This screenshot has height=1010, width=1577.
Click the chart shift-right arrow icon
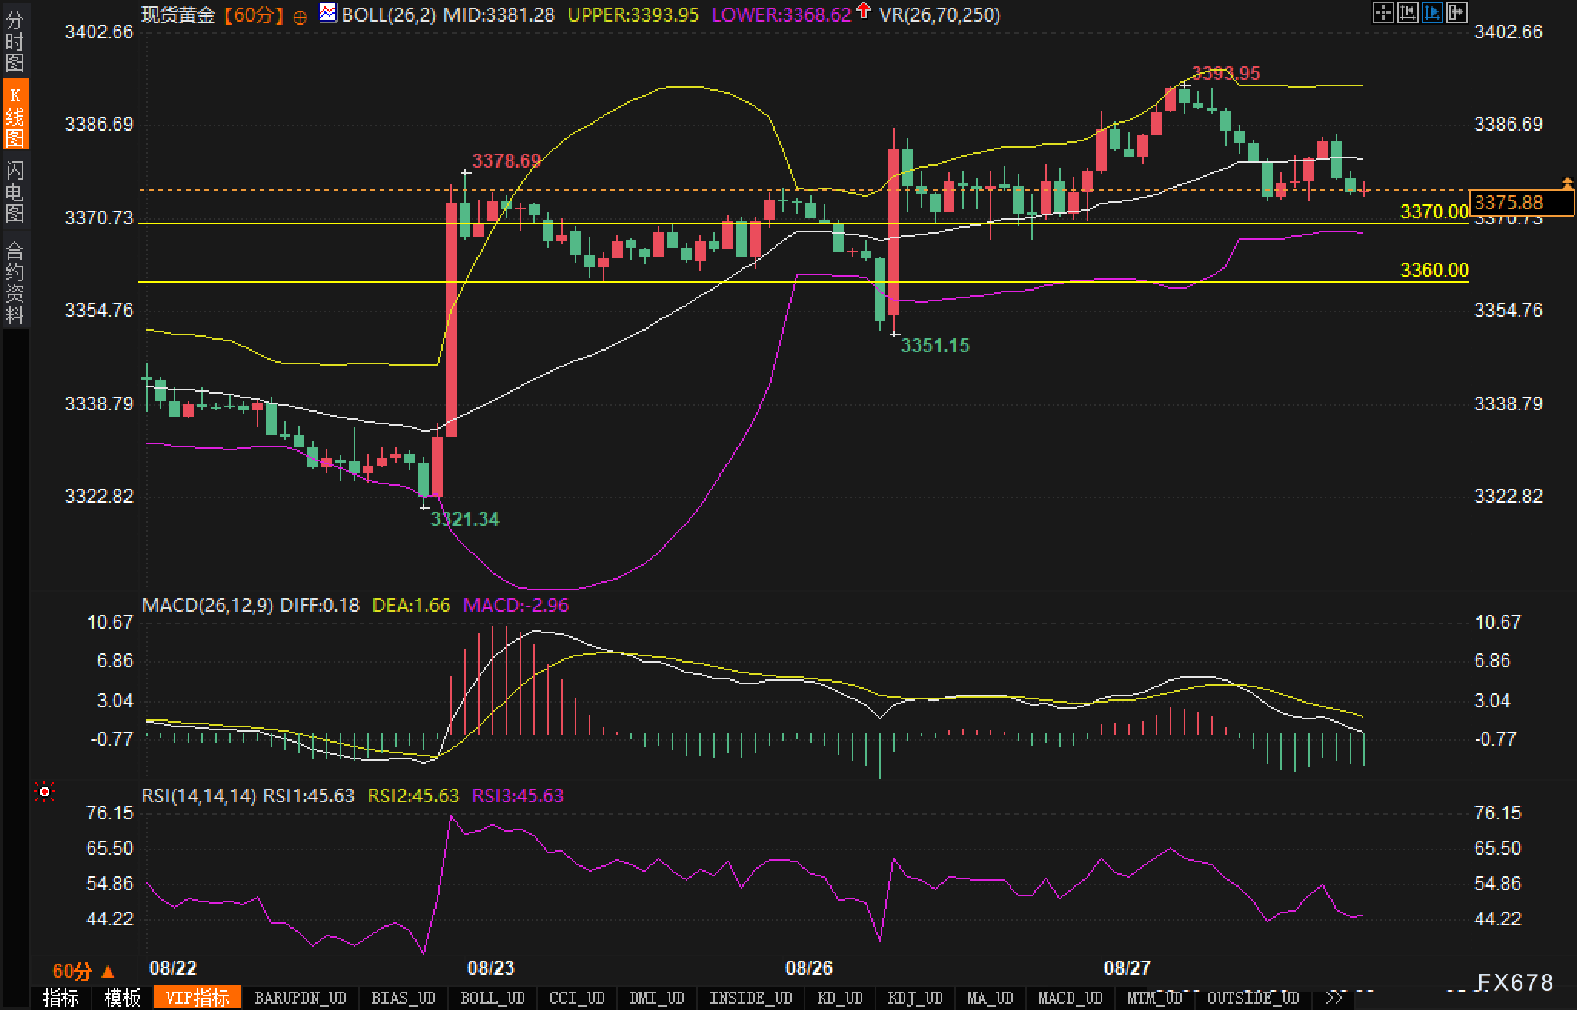1457,12
